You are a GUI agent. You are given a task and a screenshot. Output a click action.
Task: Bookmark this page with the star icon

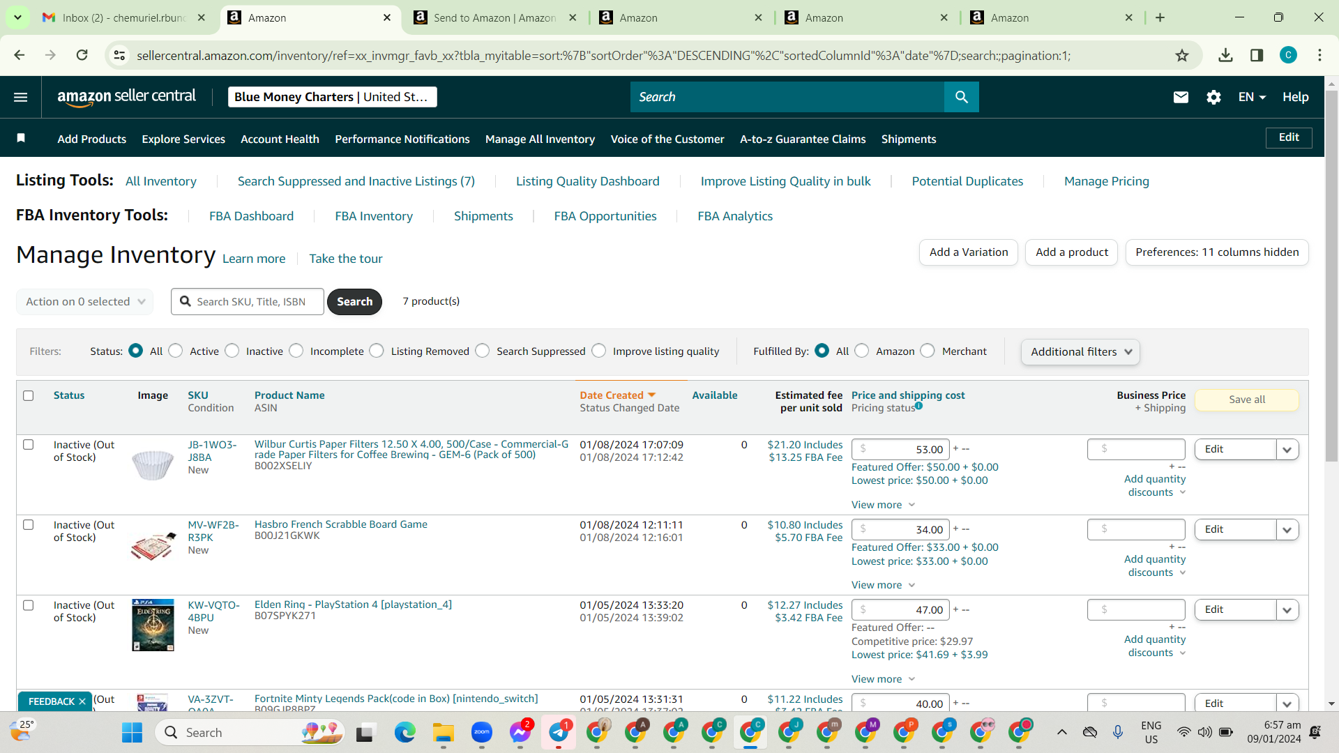(1182, 55)
